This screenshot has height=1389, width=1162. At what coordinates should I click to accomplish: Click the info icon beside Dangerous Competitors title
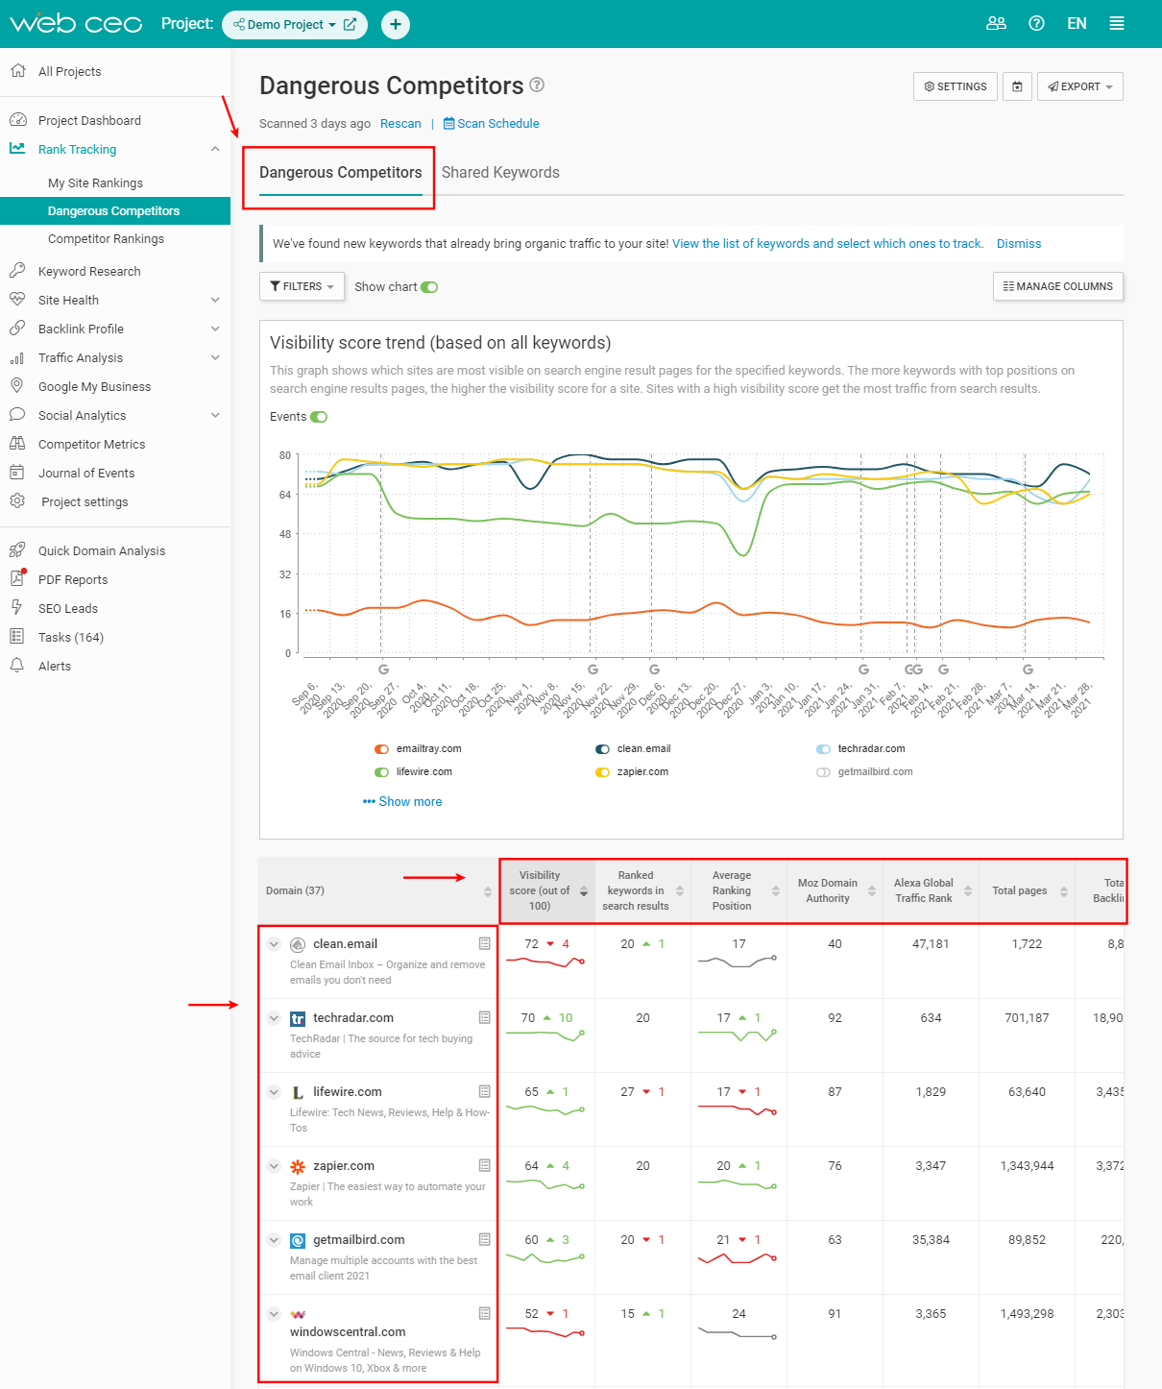click(x=537, y=85)
